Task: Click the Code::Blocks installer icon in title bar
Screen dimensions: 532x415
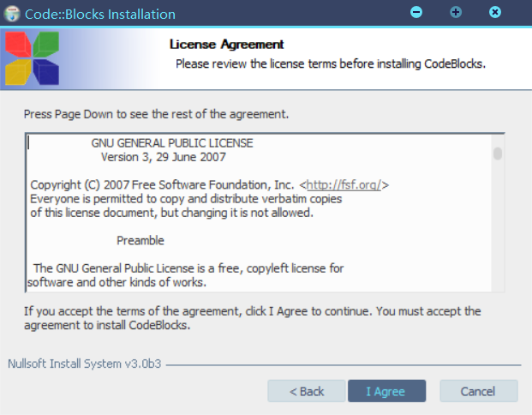Action: click(x=12, y=14)
